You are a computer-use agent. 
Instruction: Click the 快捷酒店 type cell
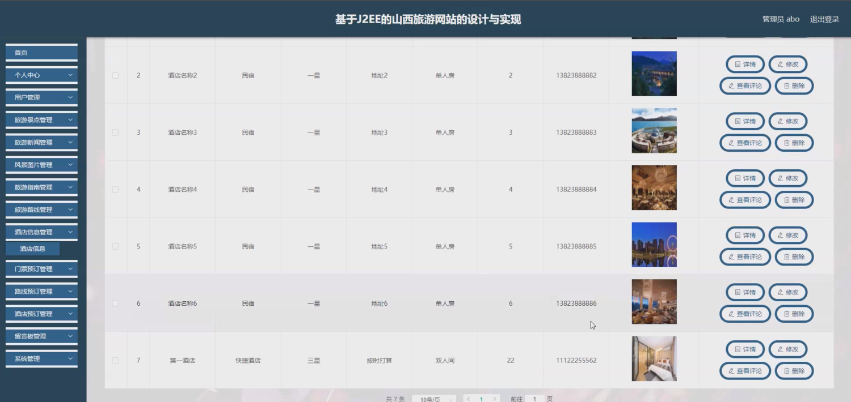pyautogui.click(x=248, y=361)
